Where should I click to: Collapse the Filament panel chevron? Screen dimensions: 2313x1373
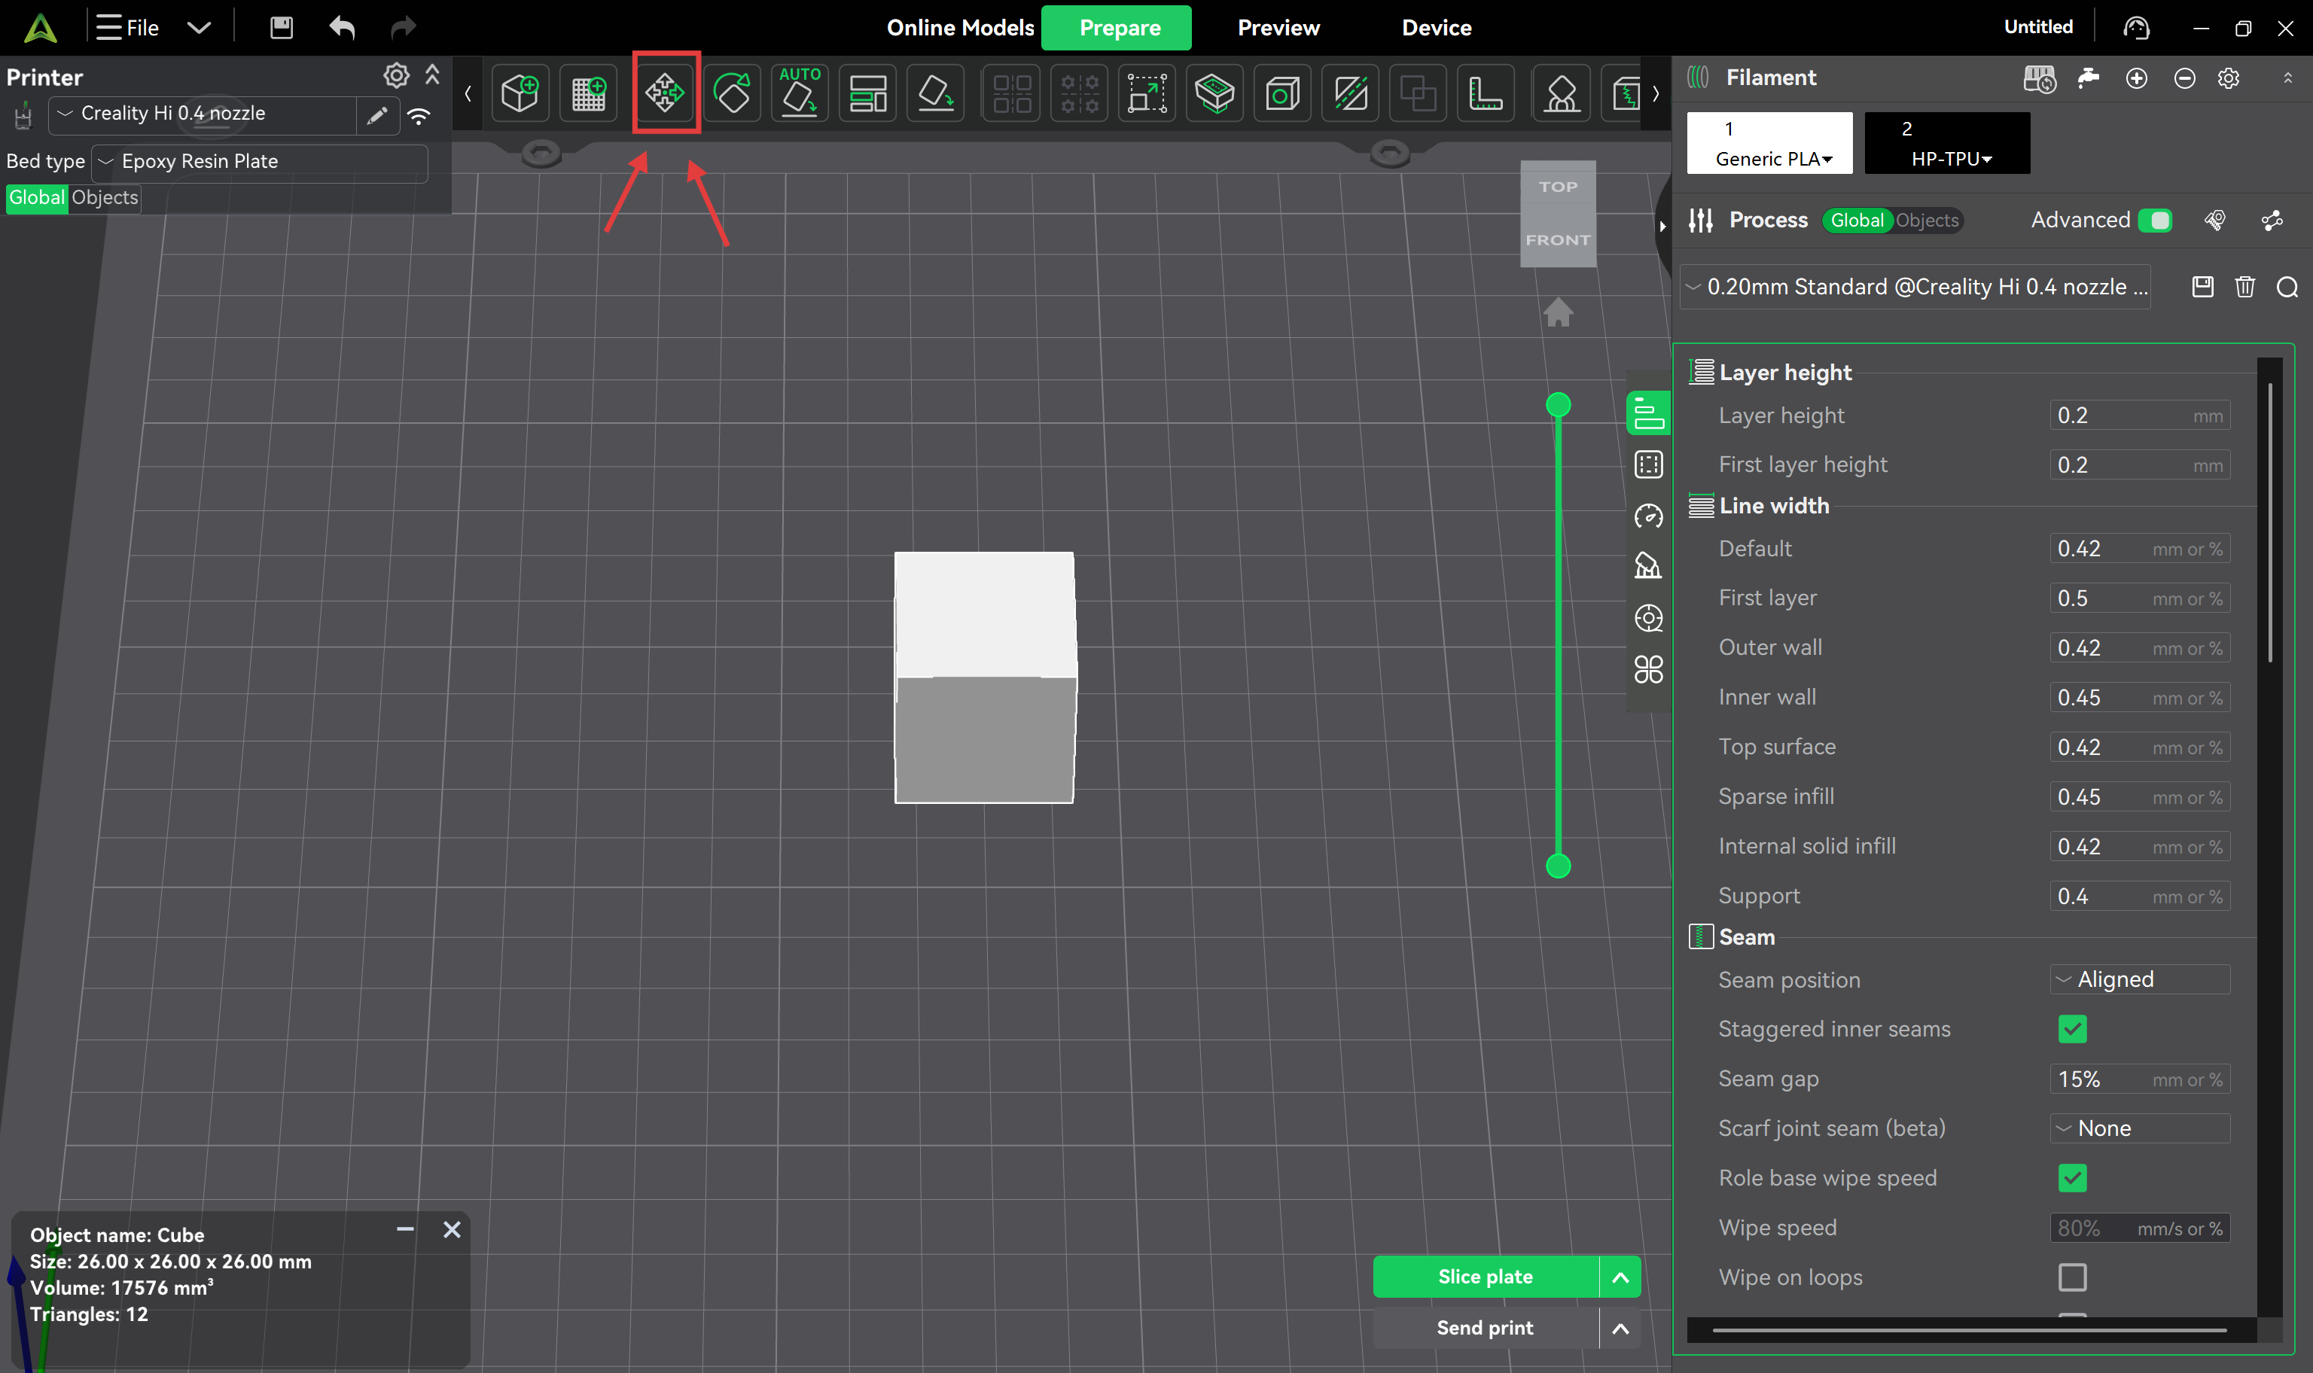(2288, 78)
